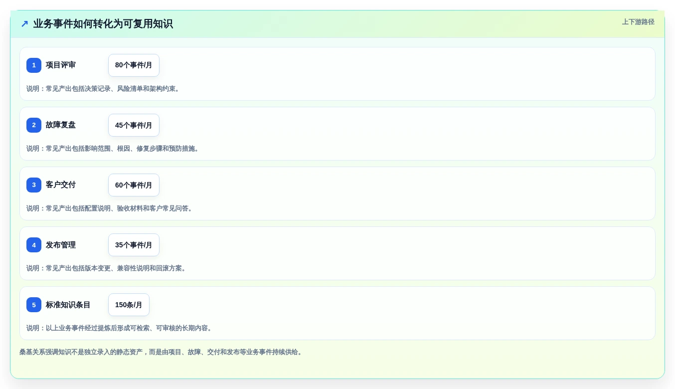The width and height of the screenshot is (675, 389).
Task: Select the 故障复盘 heading
Action: pyautogui.click(x=61, y=125)
